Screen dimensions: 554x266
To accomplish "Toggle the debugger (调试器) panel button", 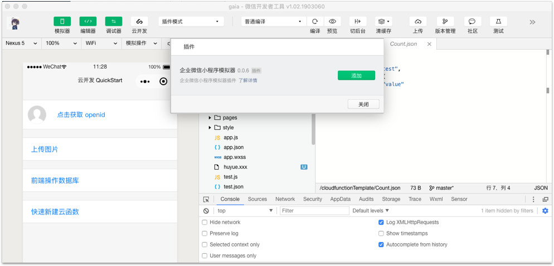I will point(114,21).
